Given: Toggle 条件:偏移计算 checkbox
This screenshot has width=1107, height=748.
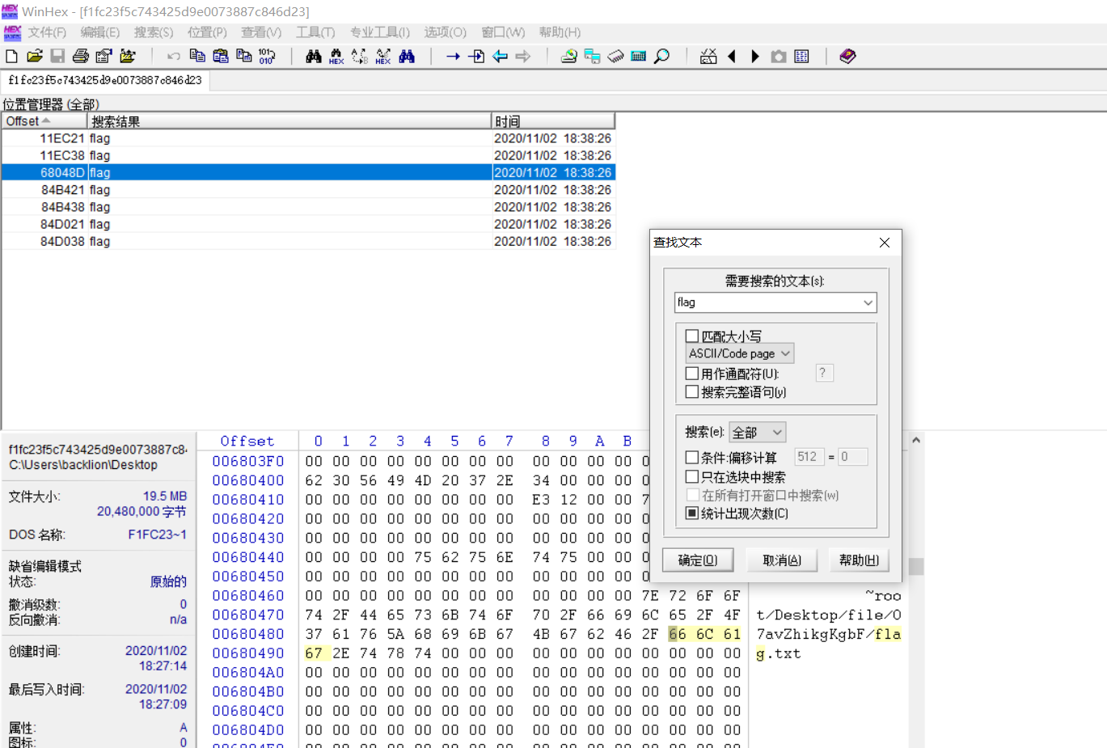Looking at the screenshot, I should (x=692, y=457).
